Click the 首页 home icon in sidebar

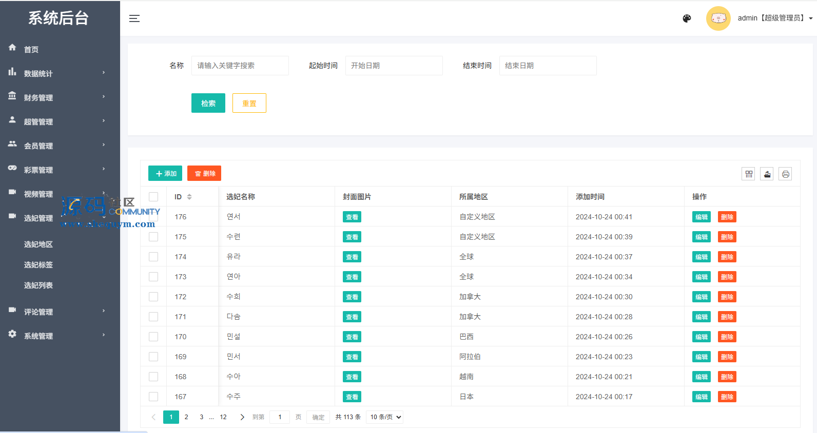(x=12, y=48)
